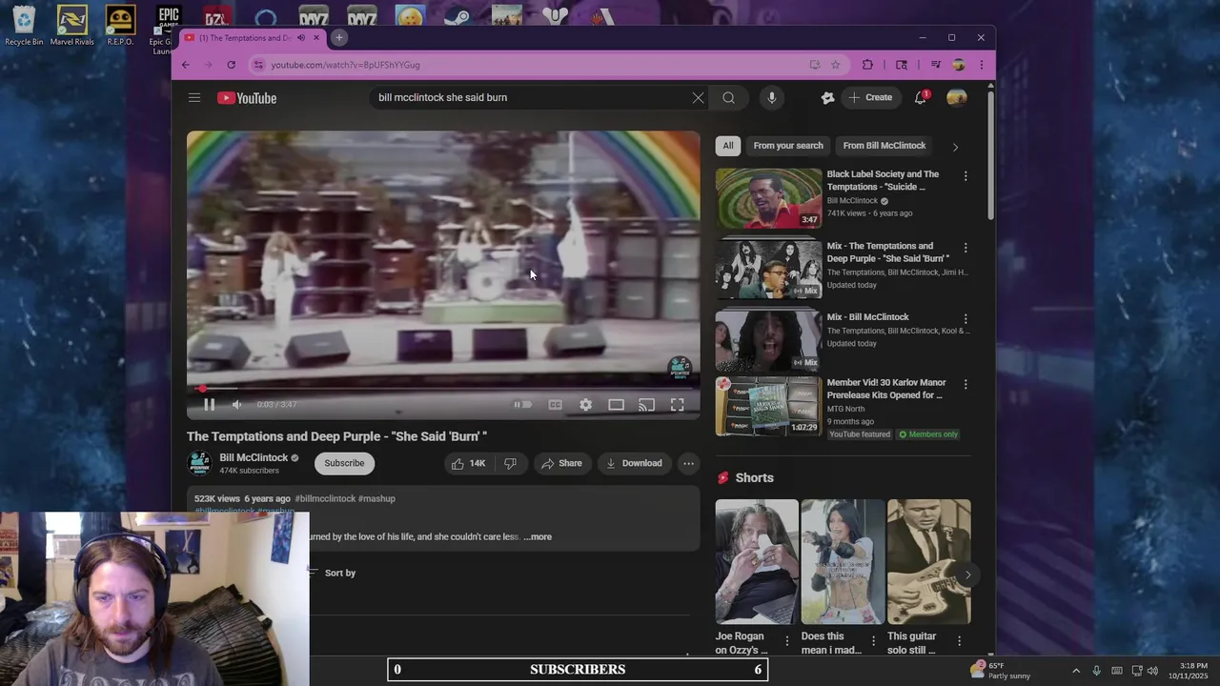Go to YouTube home via logo
The width and height of the screenshot is (1220, 686).
point(247,97)
